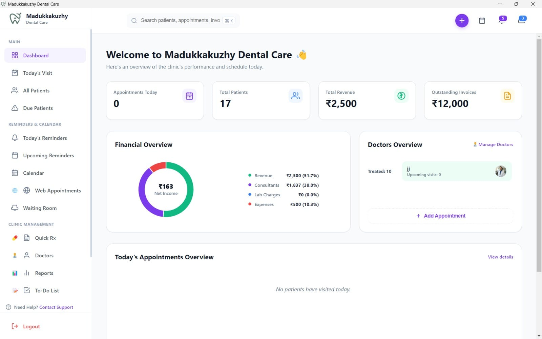Click the checkbox icon for To-Do List
Screen dimensions: 542x339
[x=27, y=291]
